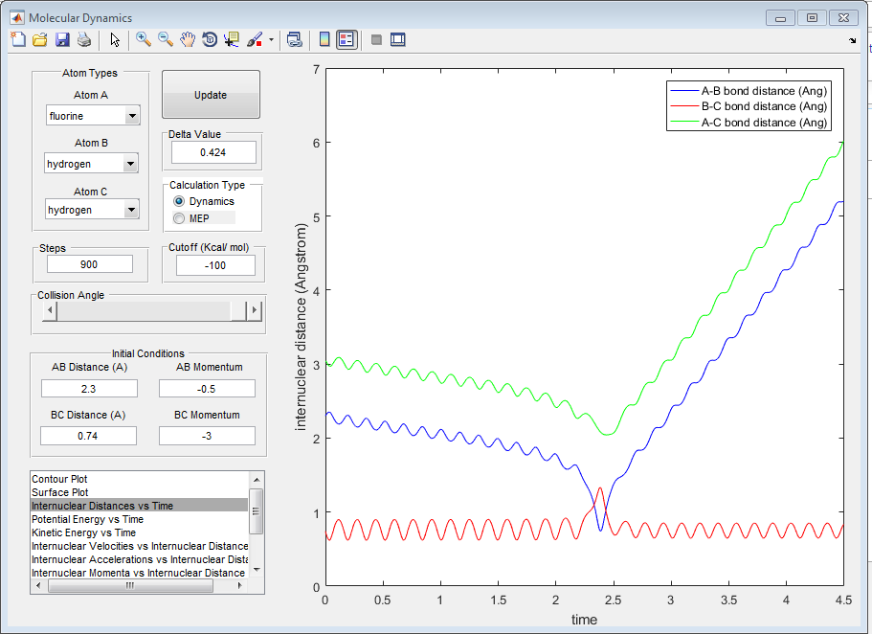Click the Delta Value input field
This screenshot has width=872, height=634.
[x=213, y=152]
